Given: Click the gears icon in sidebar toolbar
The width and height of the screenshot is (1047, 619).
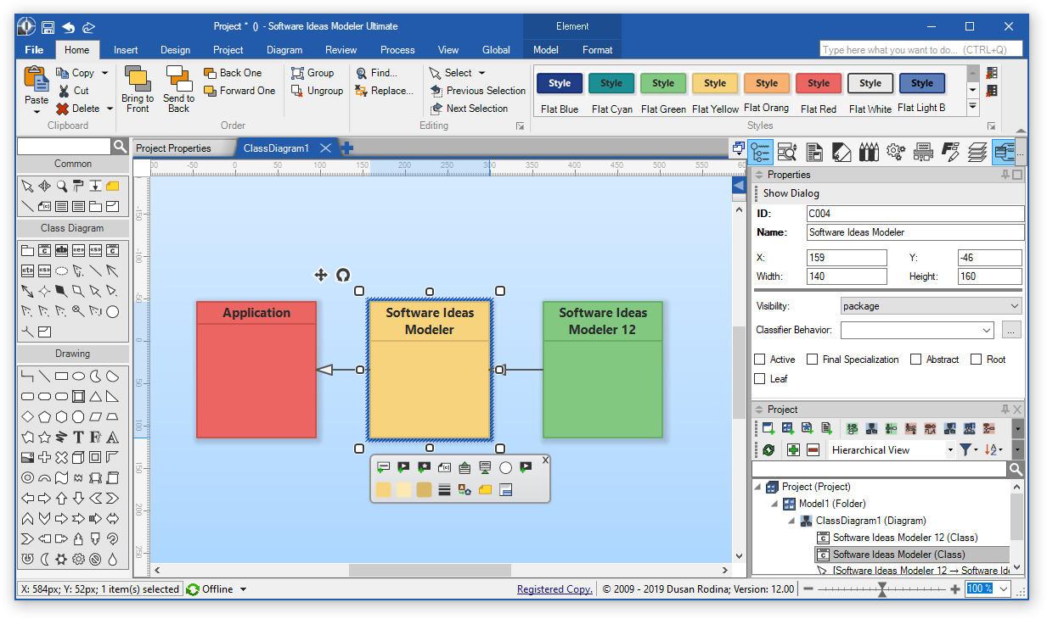Looking at the screenshot, I should click(x=895, y=152).
